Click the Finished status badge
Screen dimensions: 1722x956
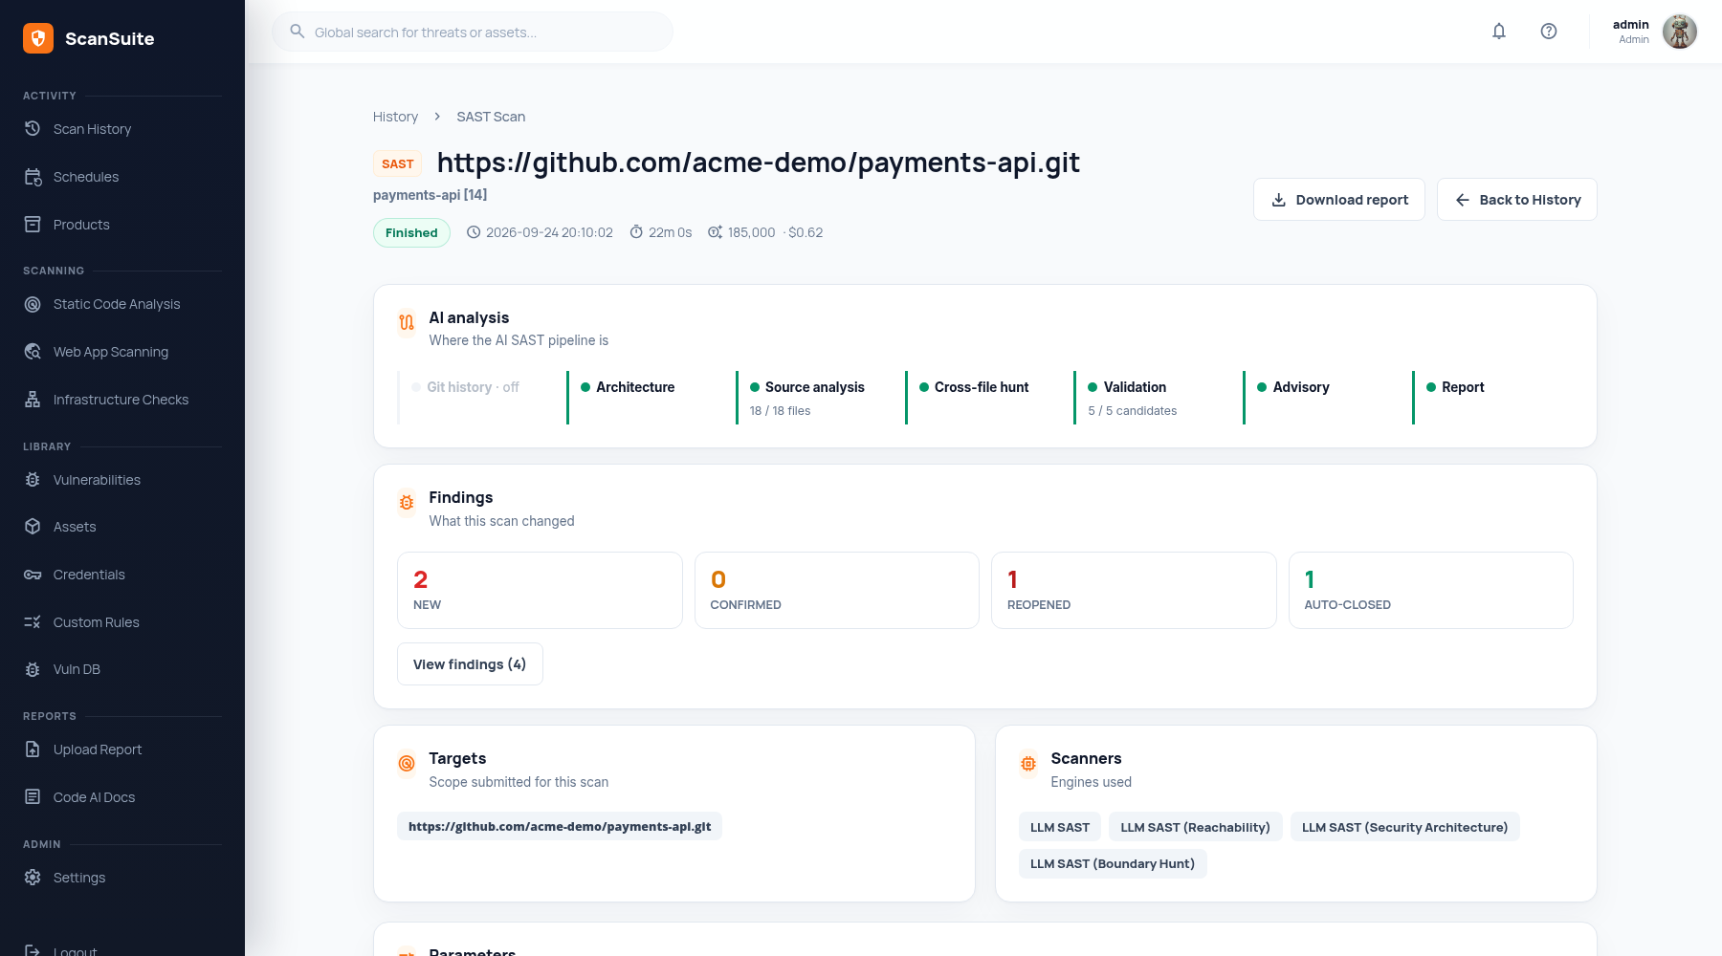411,232
